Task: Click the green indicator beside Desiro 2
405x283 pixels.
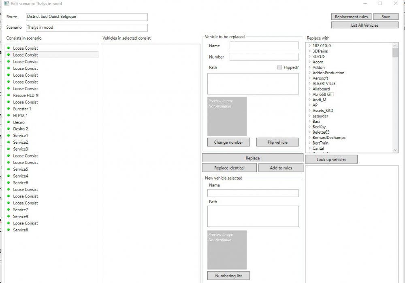Action: point(9,129)
